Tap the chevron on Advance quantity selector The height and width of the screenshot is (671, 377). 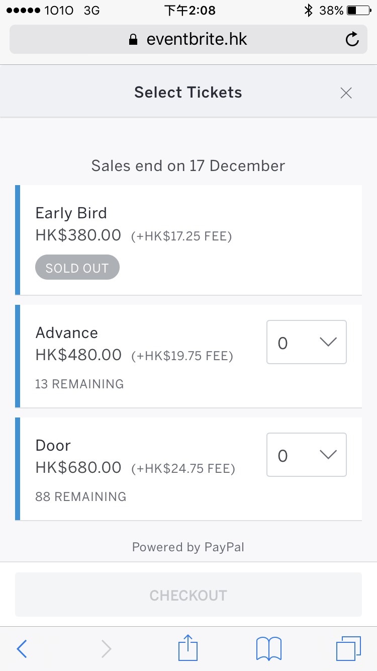[x=328, y=342]
